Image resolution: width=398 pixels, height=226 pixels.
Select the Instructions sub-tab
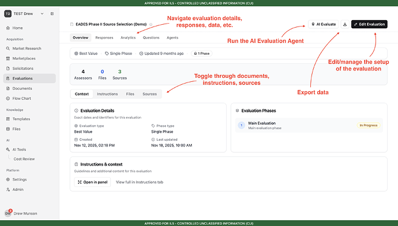(107, 94)
